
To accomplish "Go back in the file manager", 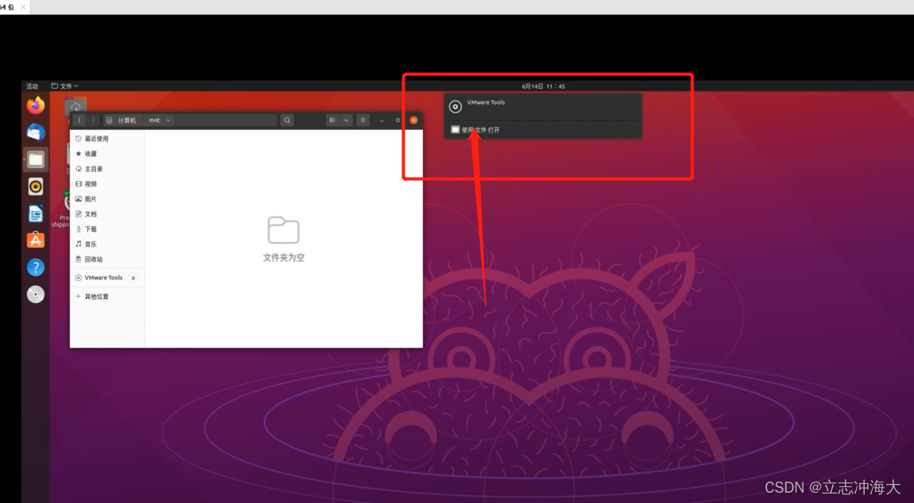I will [x=79, y=120].
